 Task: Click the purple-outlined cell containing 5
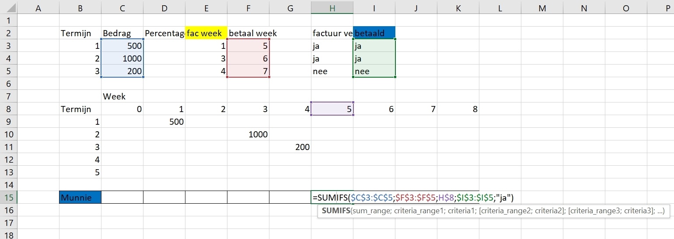click(332, 109)
